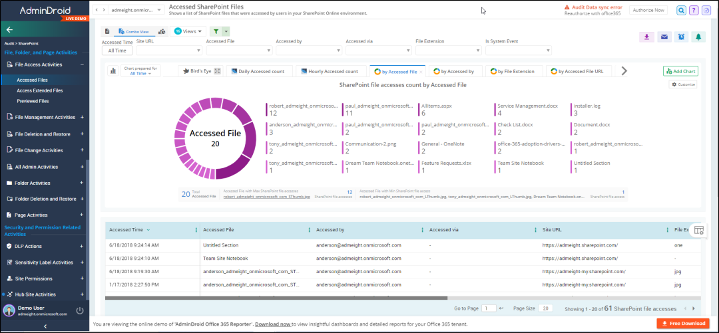Expand File Deletion and Restore

[x=82, y=134]
